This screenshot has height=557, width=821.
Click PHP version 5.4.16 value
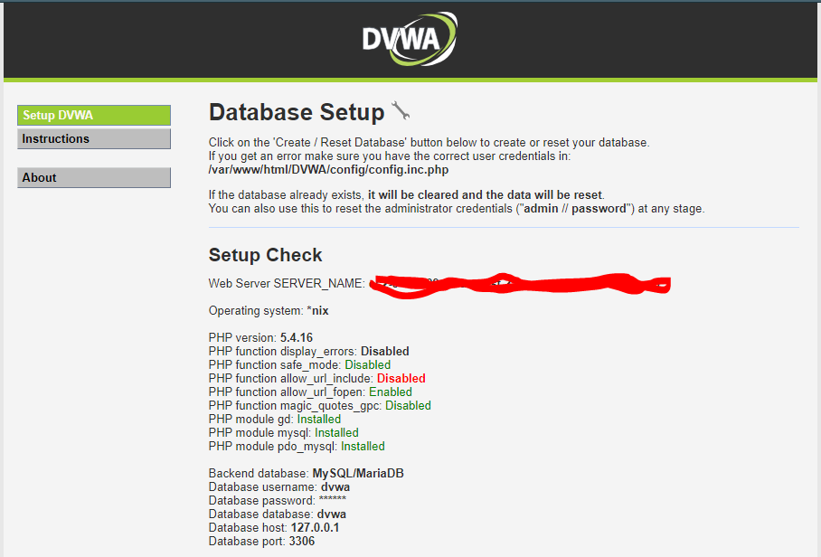[297, 337]
